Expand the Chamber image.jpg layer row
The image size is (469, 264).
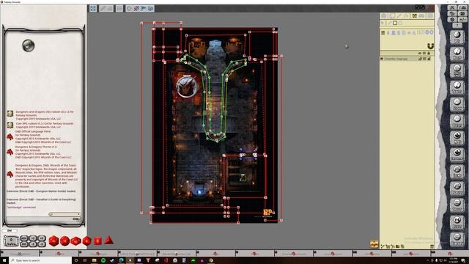[x=382, y=59]
